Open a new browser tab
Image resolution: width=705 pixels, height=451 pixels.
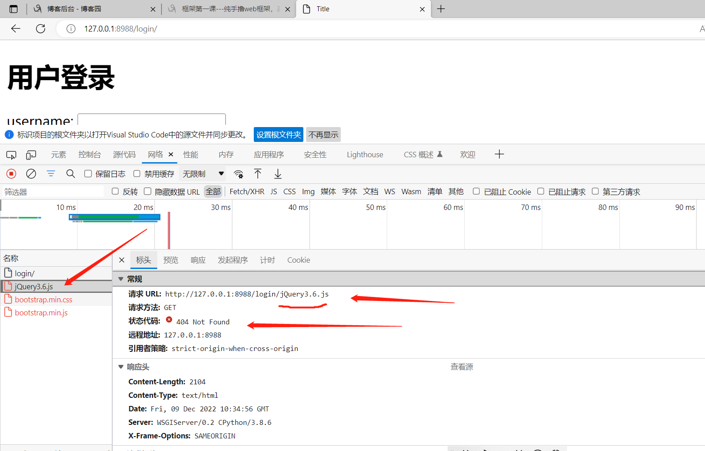tap(441, 9)
